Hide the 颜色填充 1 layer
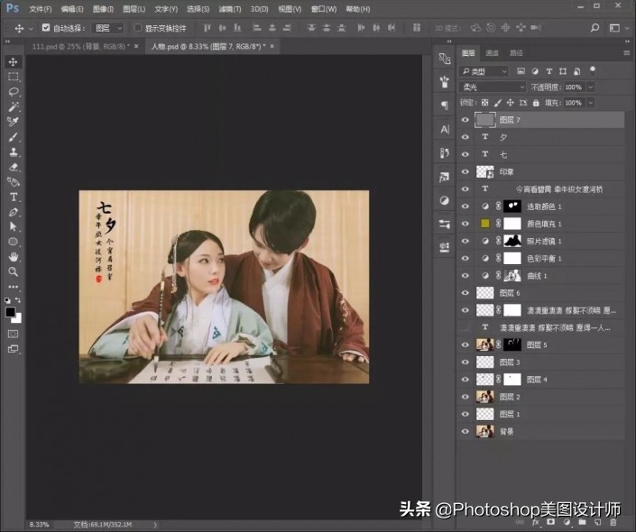 465,224
